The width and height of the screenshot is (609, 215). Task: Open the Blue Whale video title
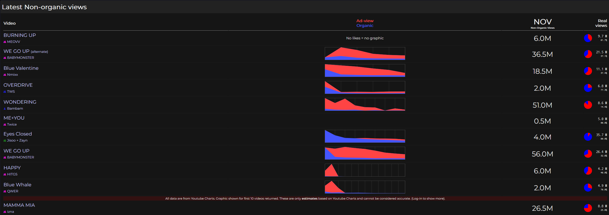click(x=17, y=185)
